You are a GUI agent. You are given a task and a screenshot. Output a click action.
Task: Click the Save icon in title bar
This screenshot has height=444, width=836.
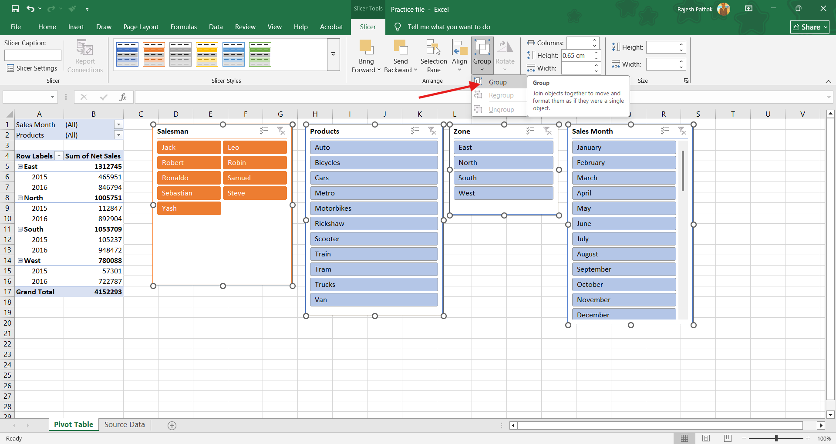15,9
